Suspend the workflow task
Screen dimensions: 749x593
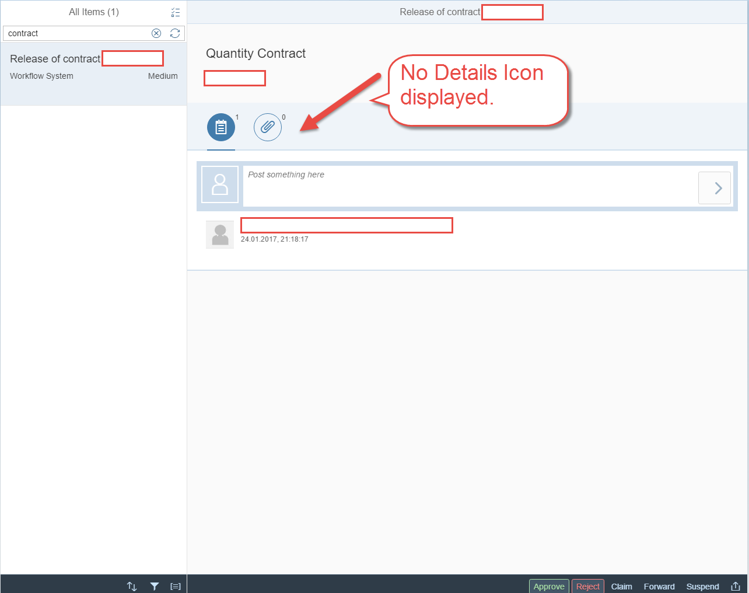[x=702, y=586]
